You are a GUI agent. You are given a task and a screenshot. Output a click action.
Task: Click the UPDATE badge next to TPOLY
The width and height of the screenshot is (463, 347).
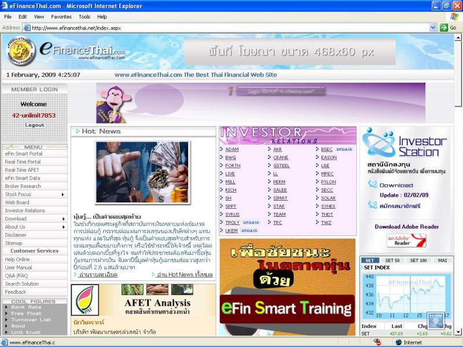[x=251, y=223]
